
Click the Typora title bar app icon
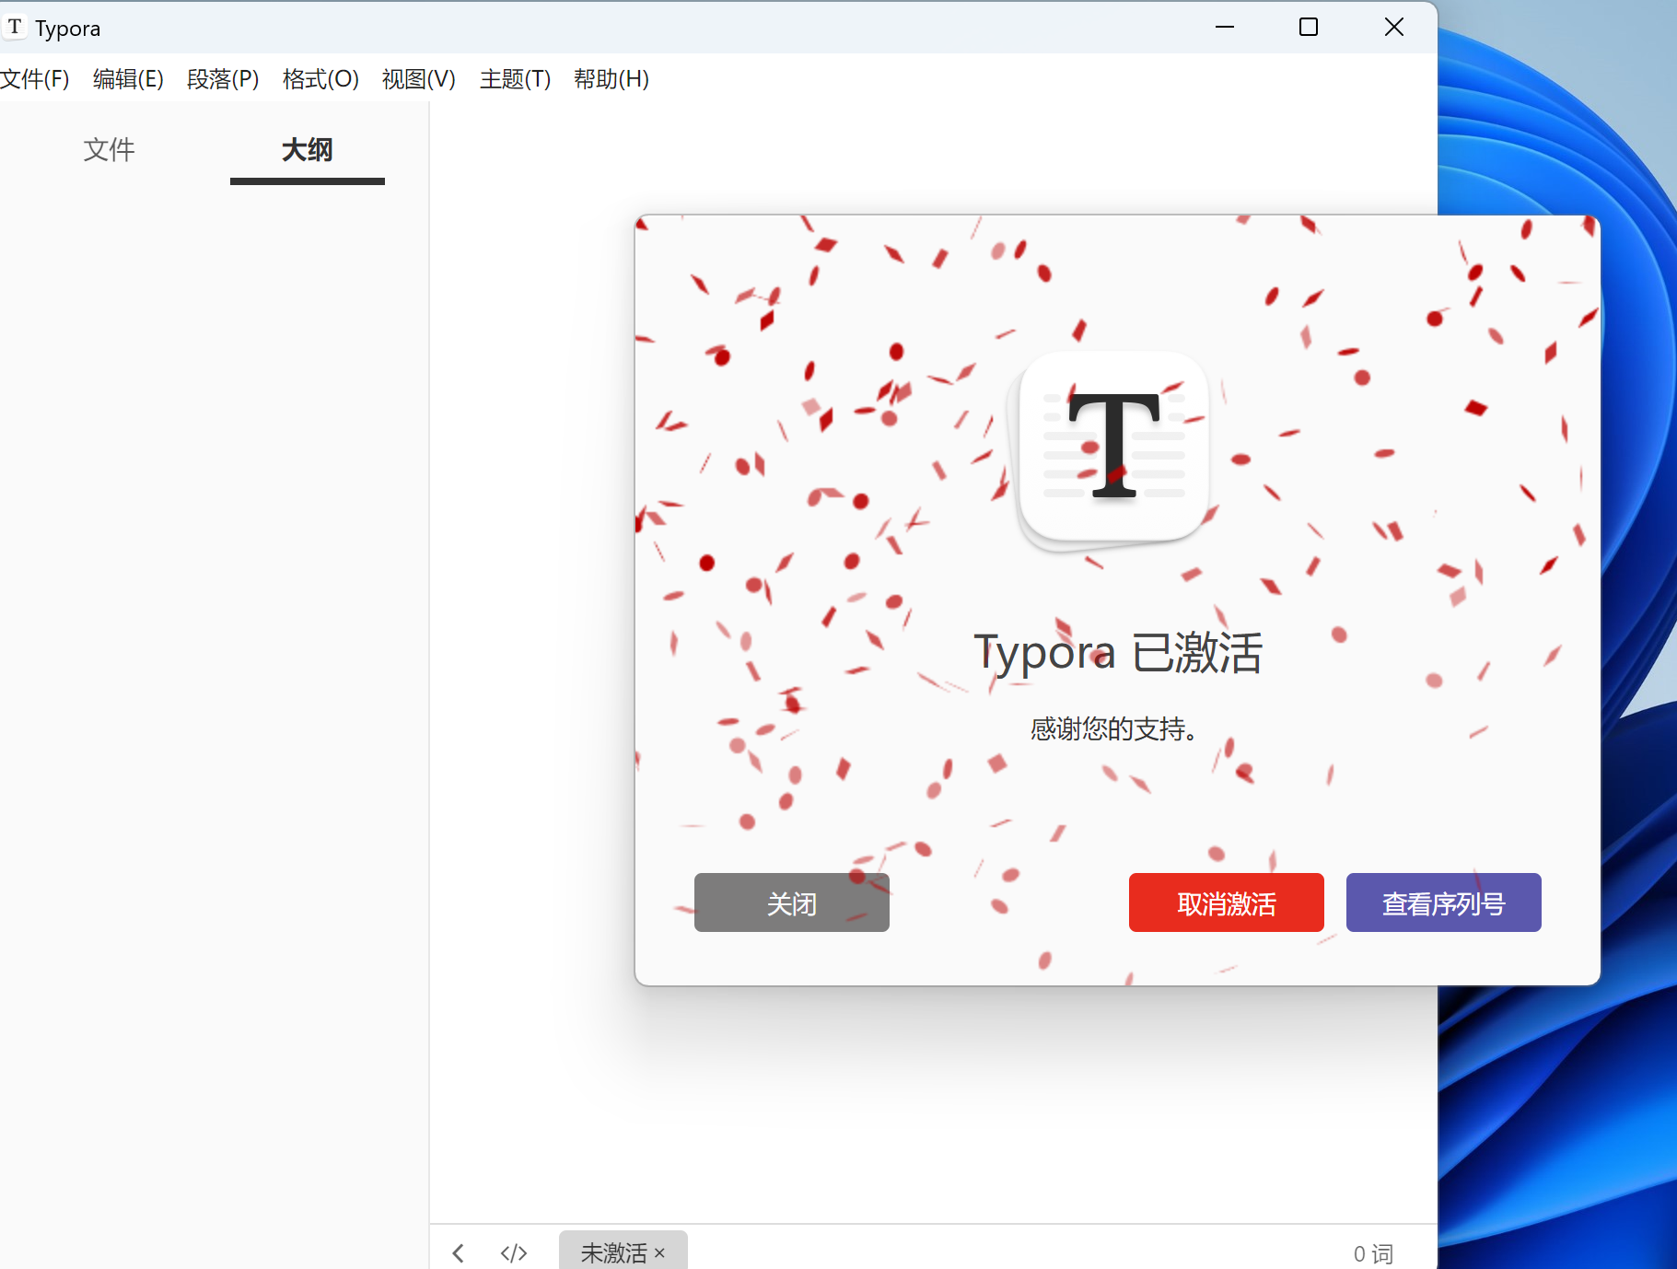[15, 28]
